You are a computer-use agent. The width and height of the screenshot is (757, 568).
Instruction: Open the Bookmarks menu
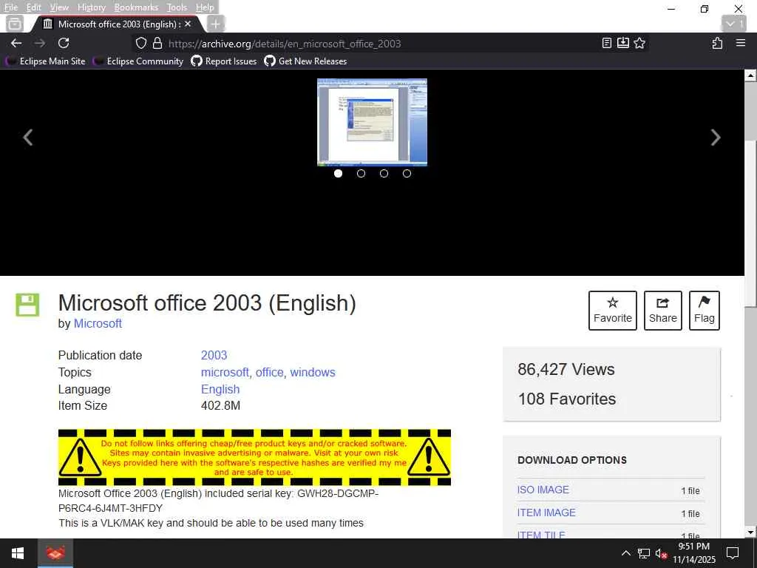(x=136, y=7)
